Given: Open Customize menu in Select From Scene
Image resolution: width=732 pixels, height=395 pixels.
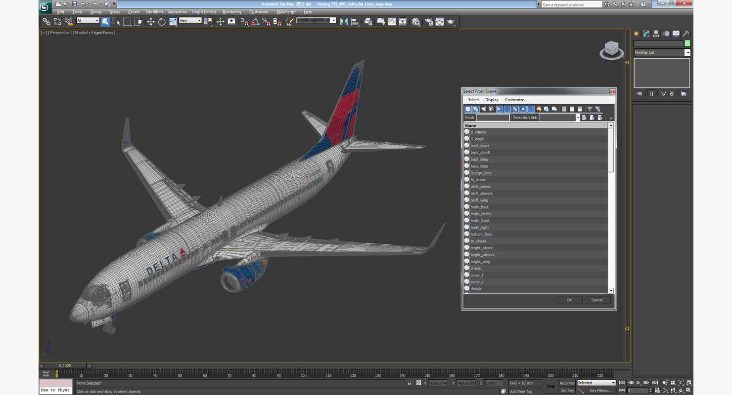Looking at the screenshot, I should click(x=514, y=100).
